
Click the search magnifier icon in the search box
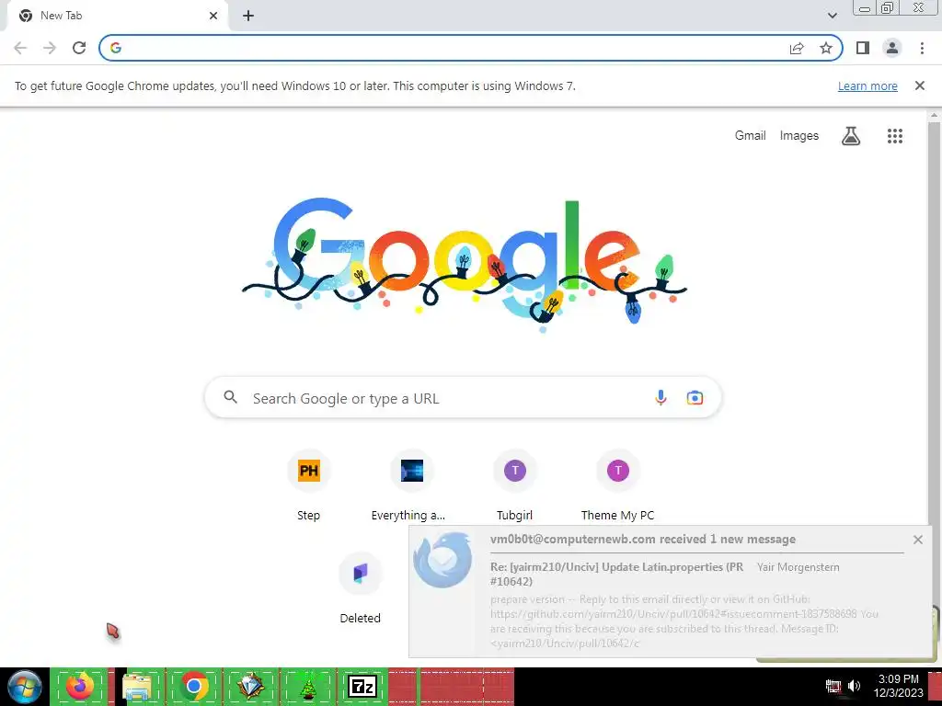[231, 397]
